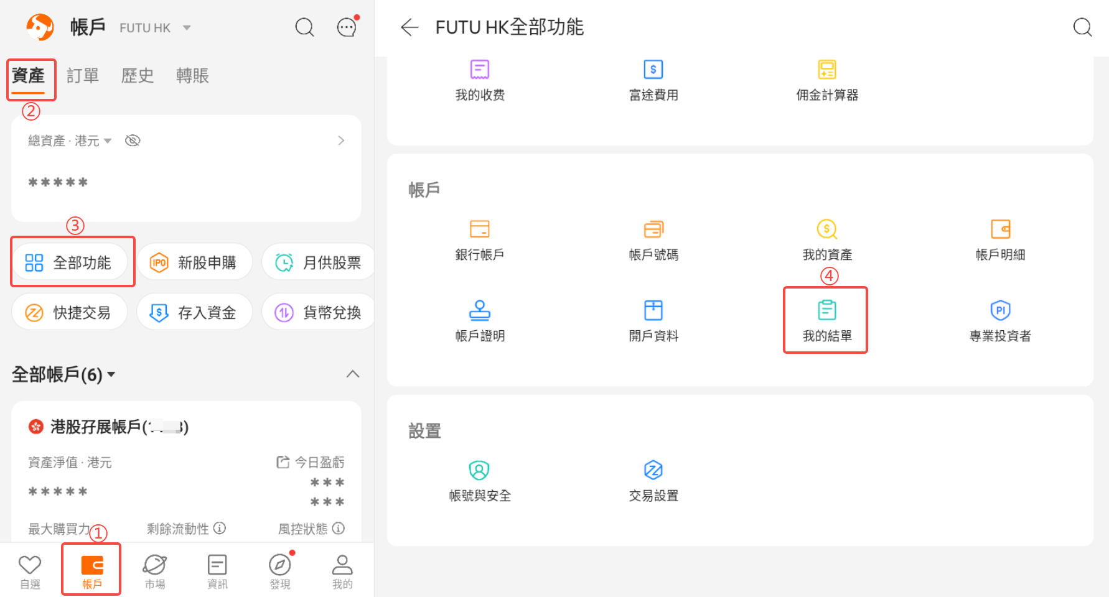Screen dimensions: 1109x597
Task: Switch to the 歷史 tab
Action: pyautogui.click(x=138, y=76)
